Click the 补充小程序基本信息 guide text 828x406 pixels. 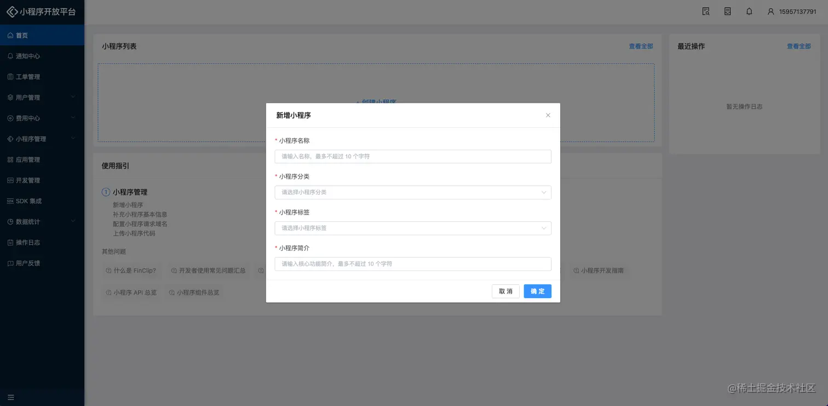[140, 214]
